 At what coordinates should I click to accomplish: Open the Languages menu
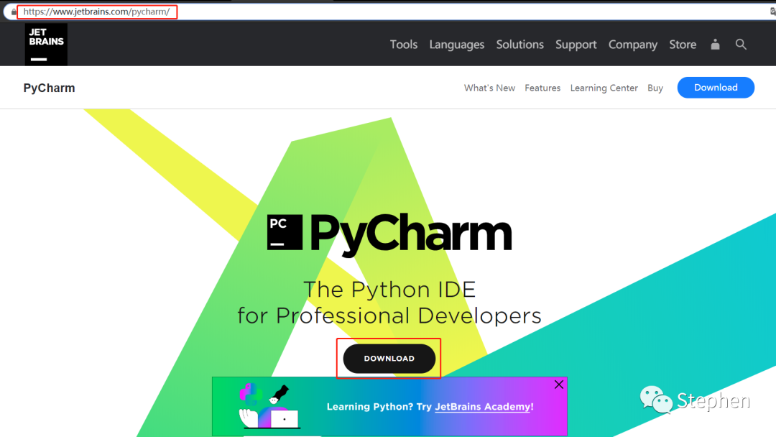[x=457, y=45]
